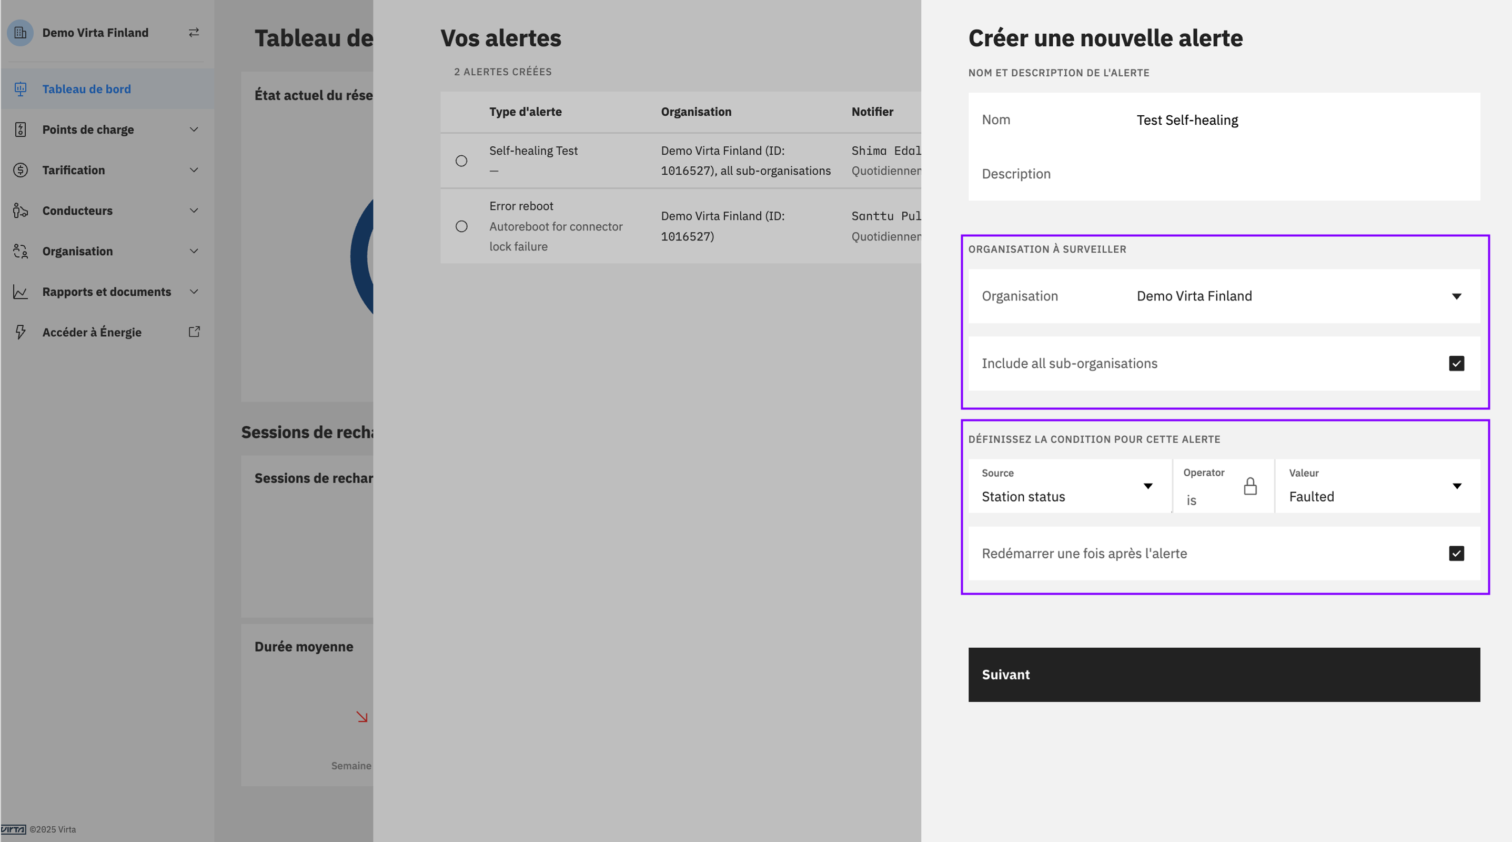The image size is (1512, 842).
Task: Select the Self-healing Test alert radio button
Action: pos(461,161)
